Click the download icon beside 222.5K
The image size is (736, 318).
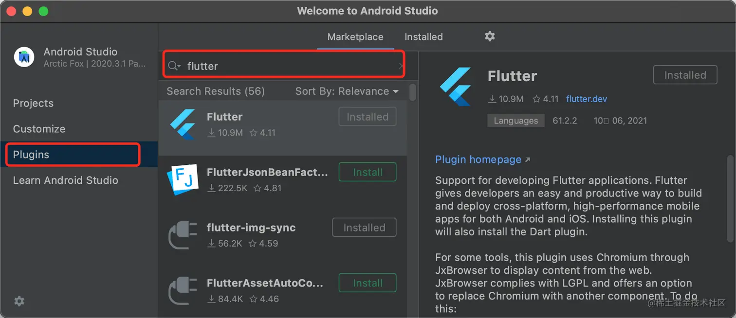(211, 188)
